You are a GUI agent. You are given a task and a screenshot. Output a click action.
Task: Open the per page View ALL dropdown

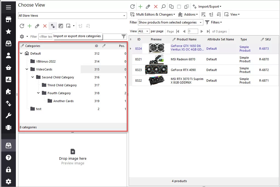coord(144,31)
